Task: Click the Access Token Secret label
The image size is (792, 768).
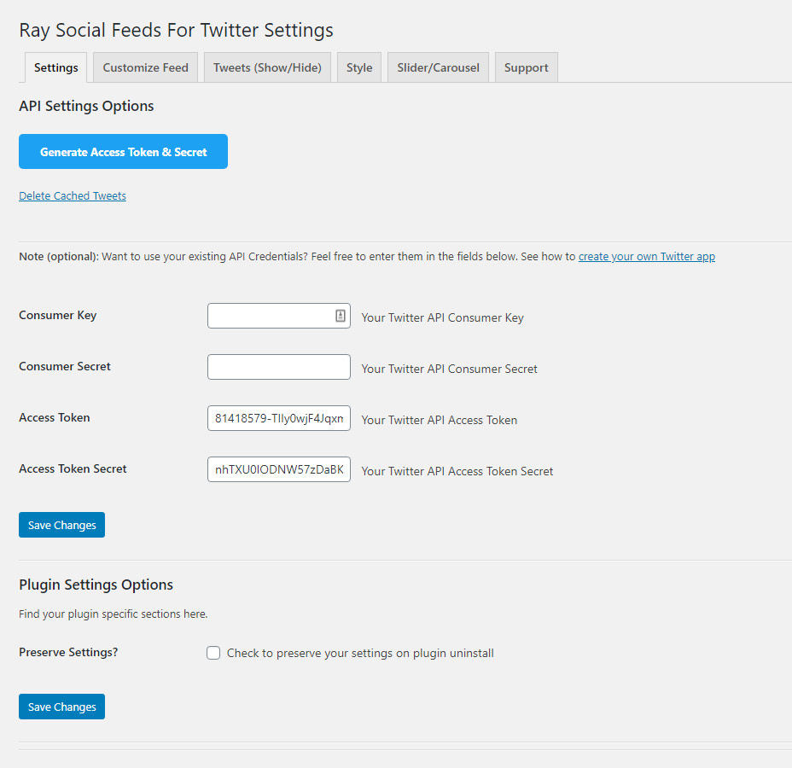Action: tap(73, 468)
